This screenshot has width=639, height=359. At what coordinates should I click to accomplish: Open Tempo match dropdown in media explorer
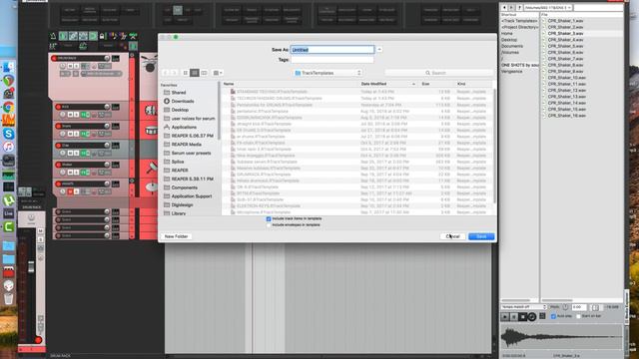tap(523, 307)
